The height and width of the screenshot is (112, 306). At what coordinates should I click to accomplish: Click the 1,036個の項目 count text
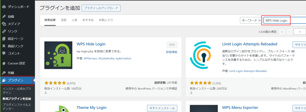[267, 32]
